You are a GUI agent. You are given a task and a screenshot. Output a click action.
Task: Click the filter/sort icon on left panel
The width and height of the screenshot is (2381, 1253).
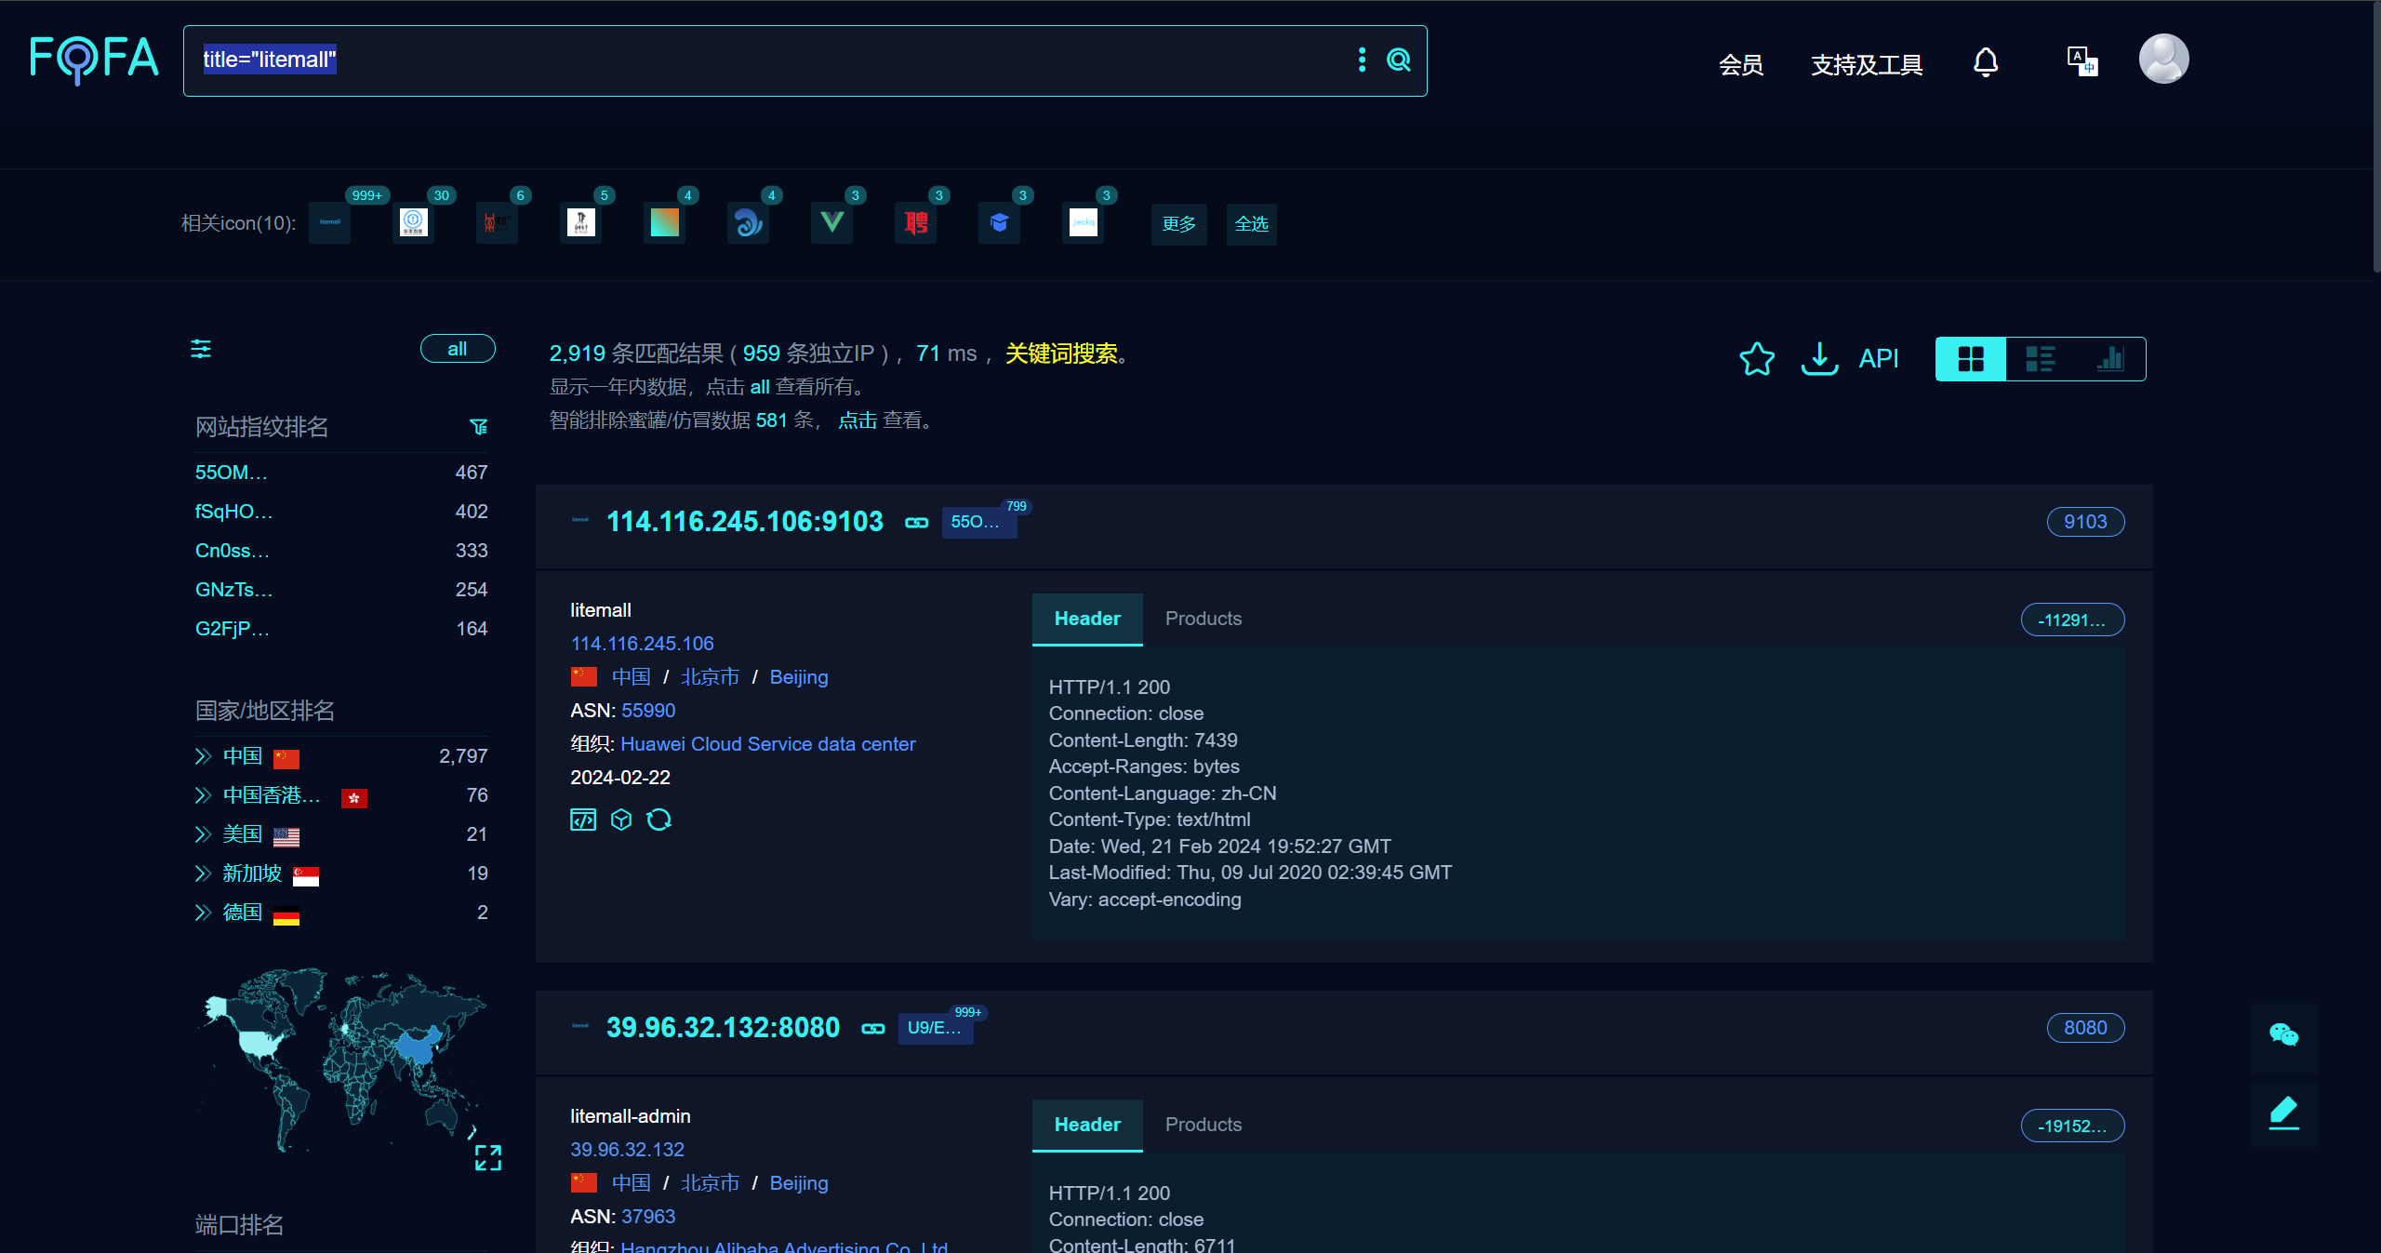(200, 350)
